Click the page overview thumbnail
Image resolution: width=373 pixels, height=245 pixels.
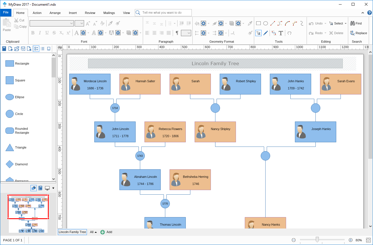(28, 214)
